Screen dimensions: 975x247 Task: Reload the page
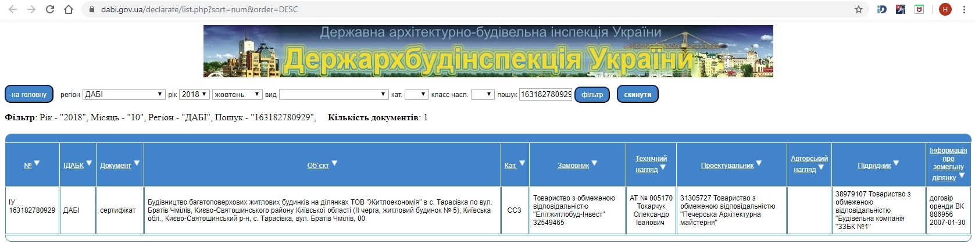(50, 9)
